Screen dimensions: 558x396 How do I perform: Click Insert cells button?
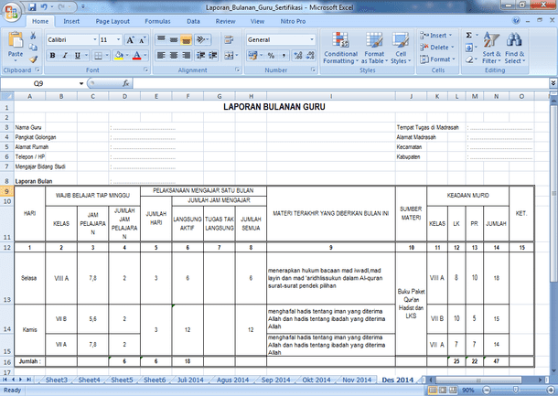436,36
